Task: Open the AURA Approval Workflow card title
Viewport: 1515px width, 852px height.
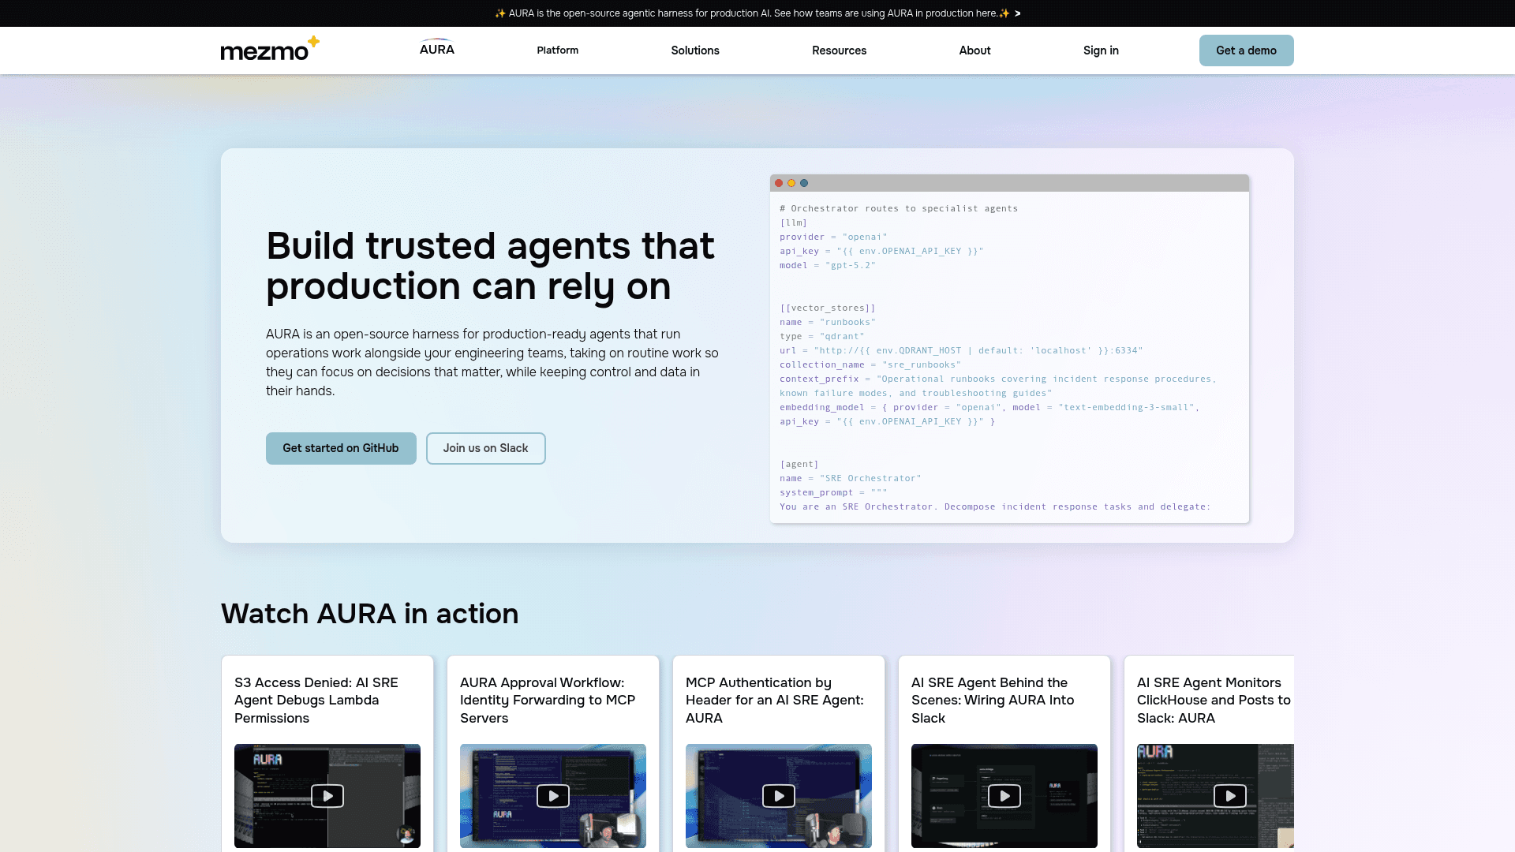Action: [548, 701]
